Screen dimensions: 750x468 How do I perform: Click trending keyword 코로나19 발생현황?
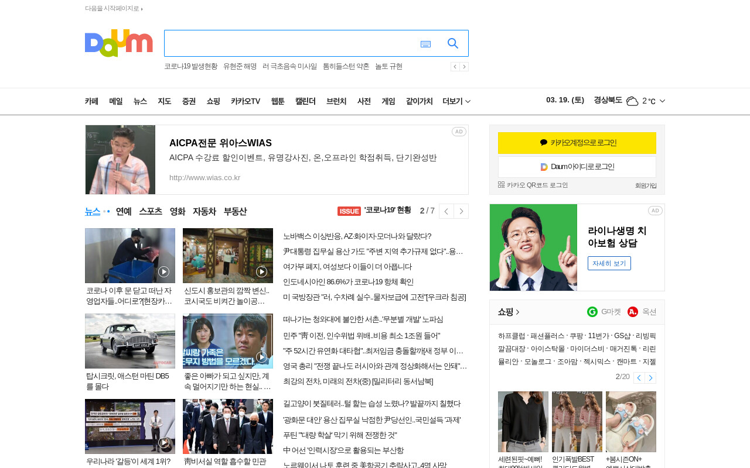pyautogui.click(x=190, y=67)
